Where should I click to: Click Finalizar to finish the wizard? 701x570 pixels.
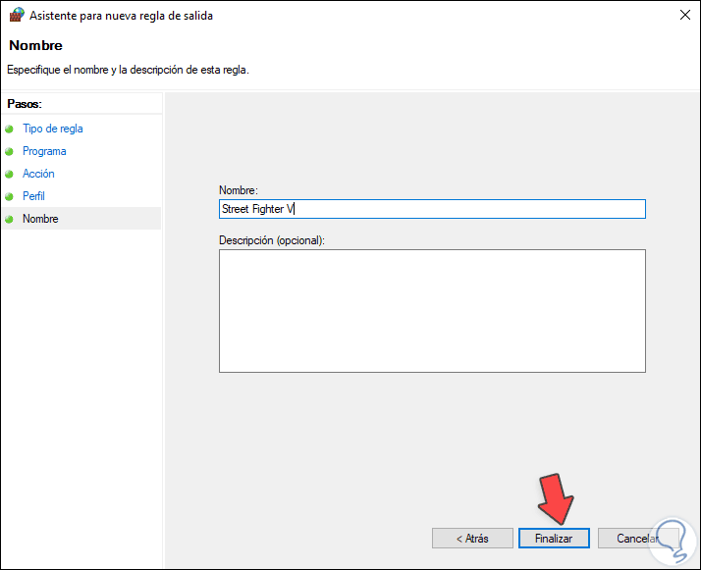pos(554,538)
